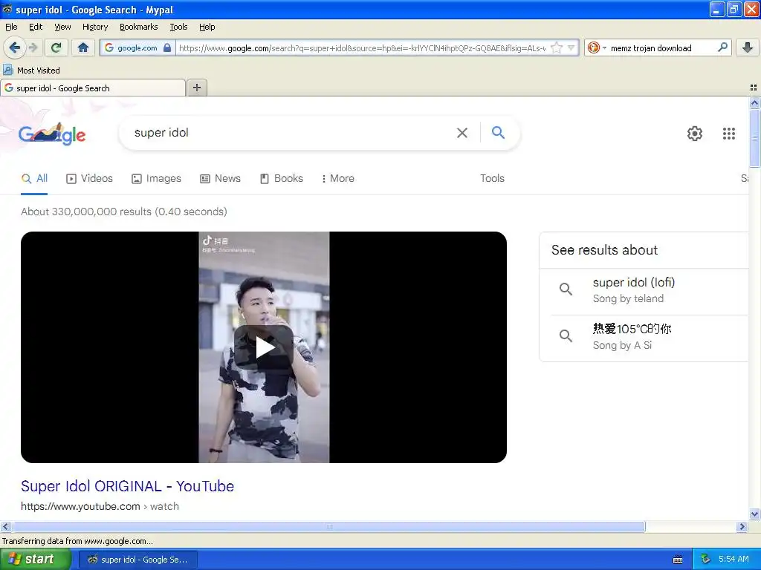Open the URL history dropdown arrow
The image size is (761, 570).
571,47
